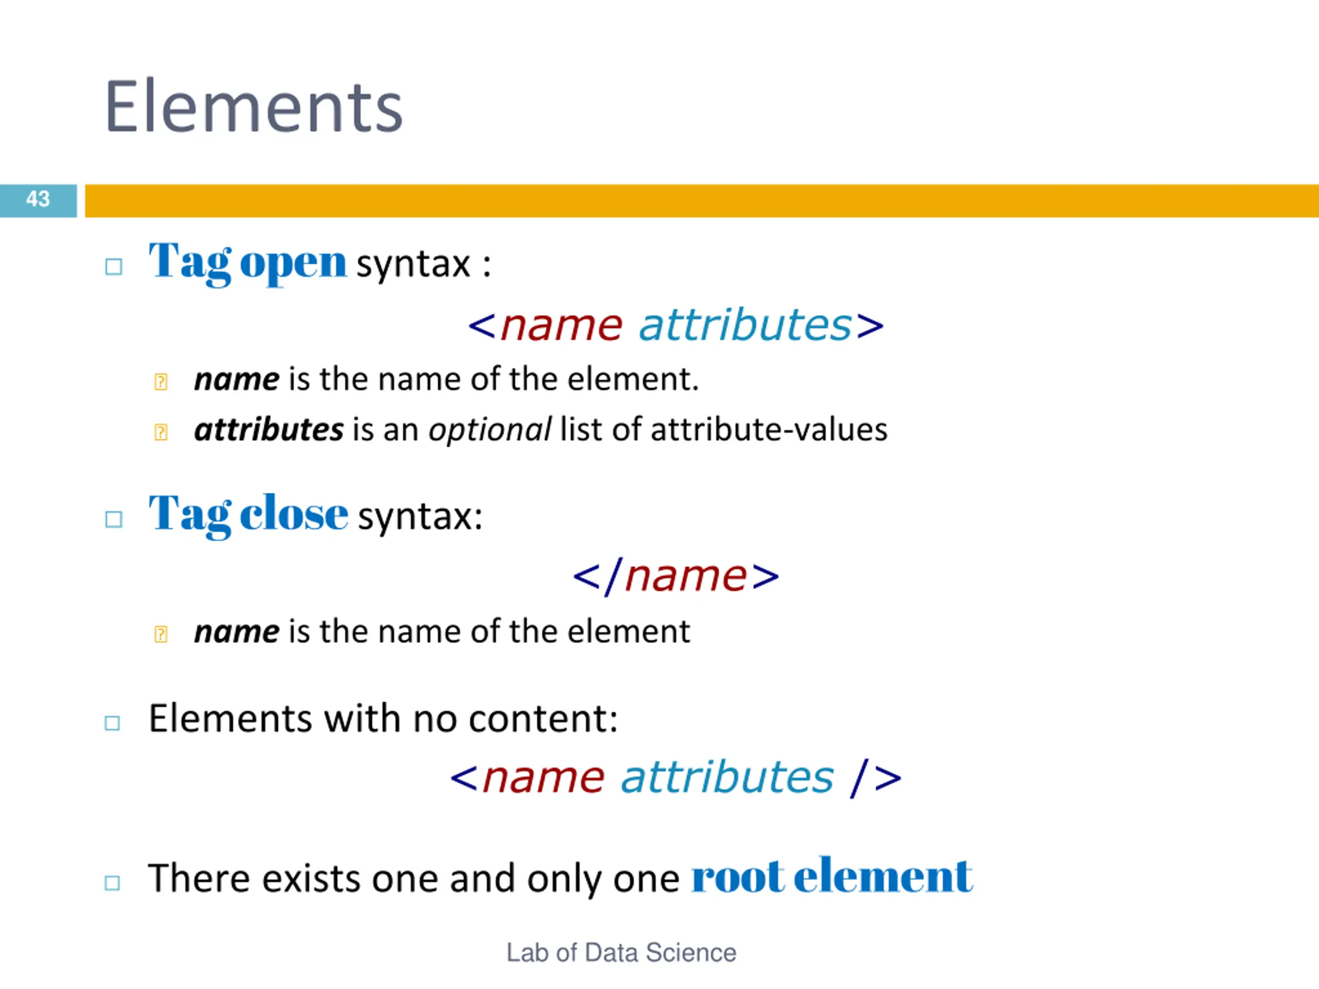This screenshot has width=1319, height=989.
Task: Click the square bullet beside 'Tag open'
Action: click(x=113, y=266)
